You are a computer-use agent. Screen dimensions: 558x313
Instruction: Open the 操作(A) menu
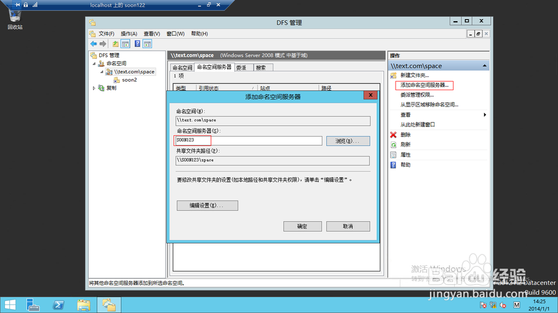click(x=129, y=34)
